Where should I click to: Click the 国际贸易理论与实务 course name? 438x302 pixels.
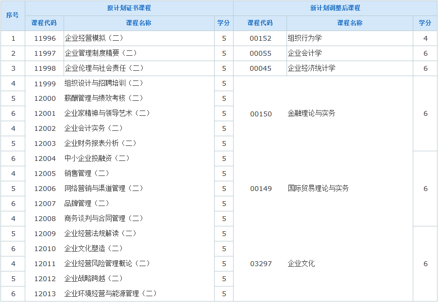click(318, 189)
